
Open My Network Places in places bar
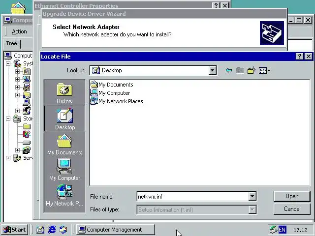pos(64,195)
